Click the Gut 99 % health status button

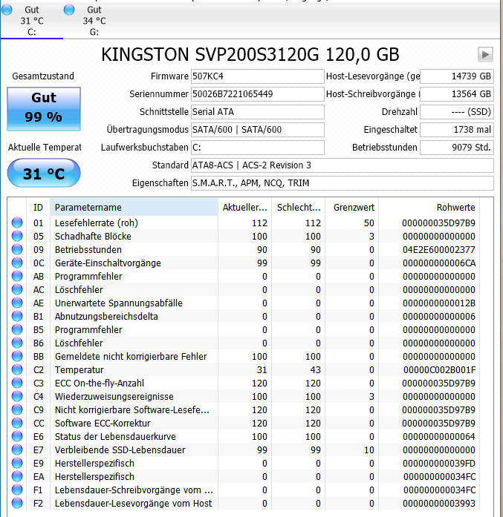(44, 109)
